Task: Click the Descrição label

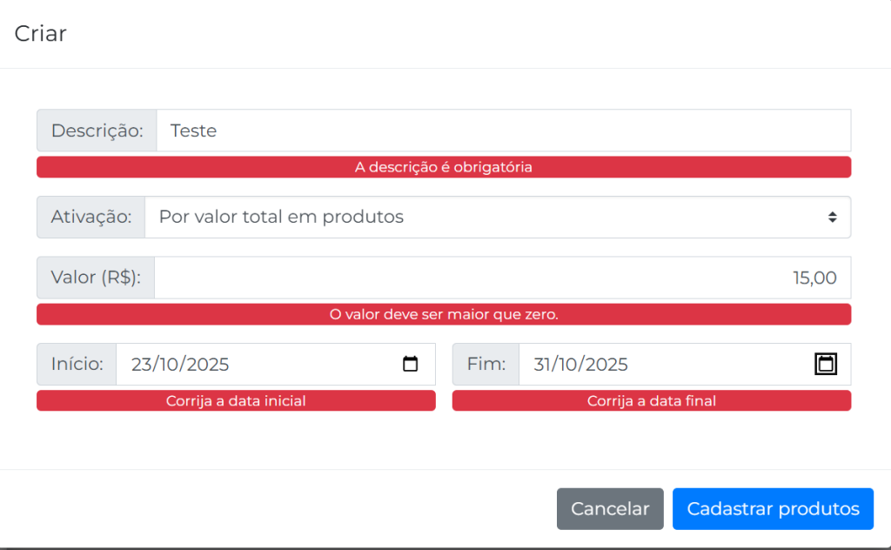Action: point(97,131)
